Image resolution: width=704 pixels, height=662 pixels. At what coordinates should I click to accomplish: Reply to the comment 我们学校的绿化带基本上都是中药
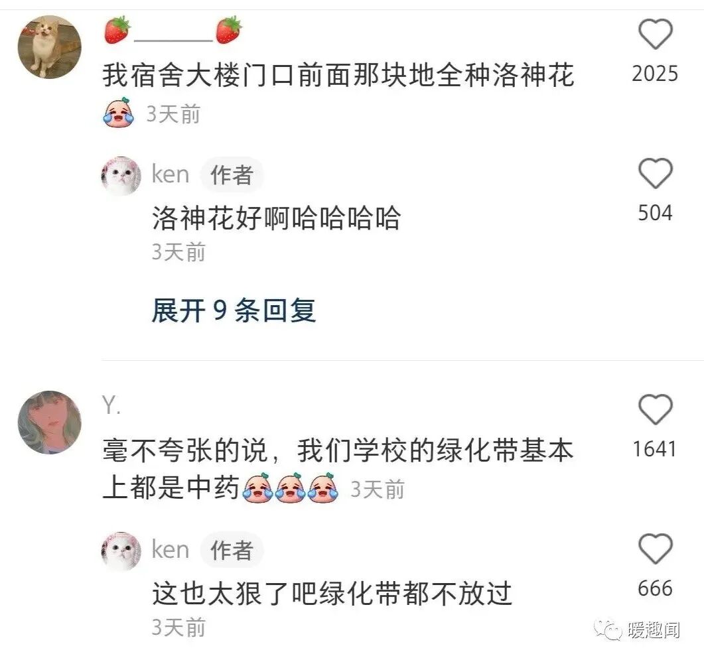338,469
